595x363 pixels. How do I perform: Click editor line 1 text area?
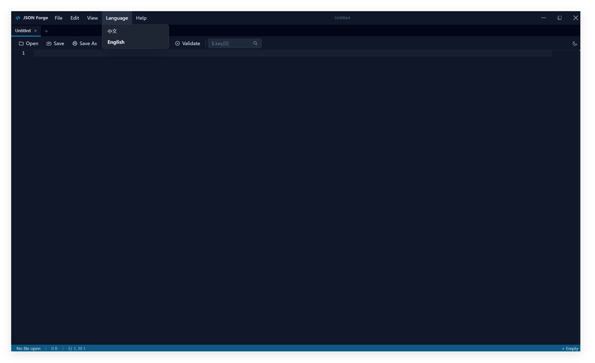click(x=293, y=54)
